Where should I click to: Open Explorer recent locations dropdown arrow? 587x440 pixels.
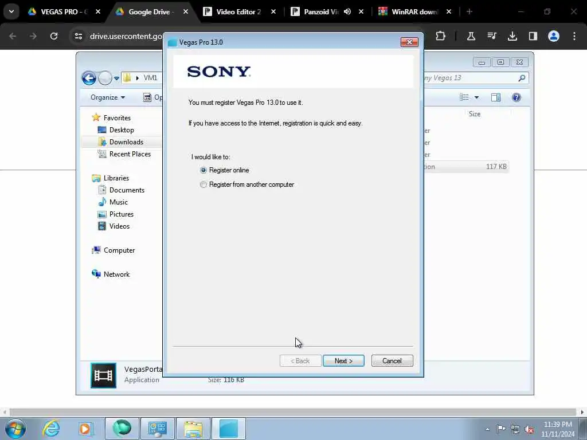click(x=116, y=78)
